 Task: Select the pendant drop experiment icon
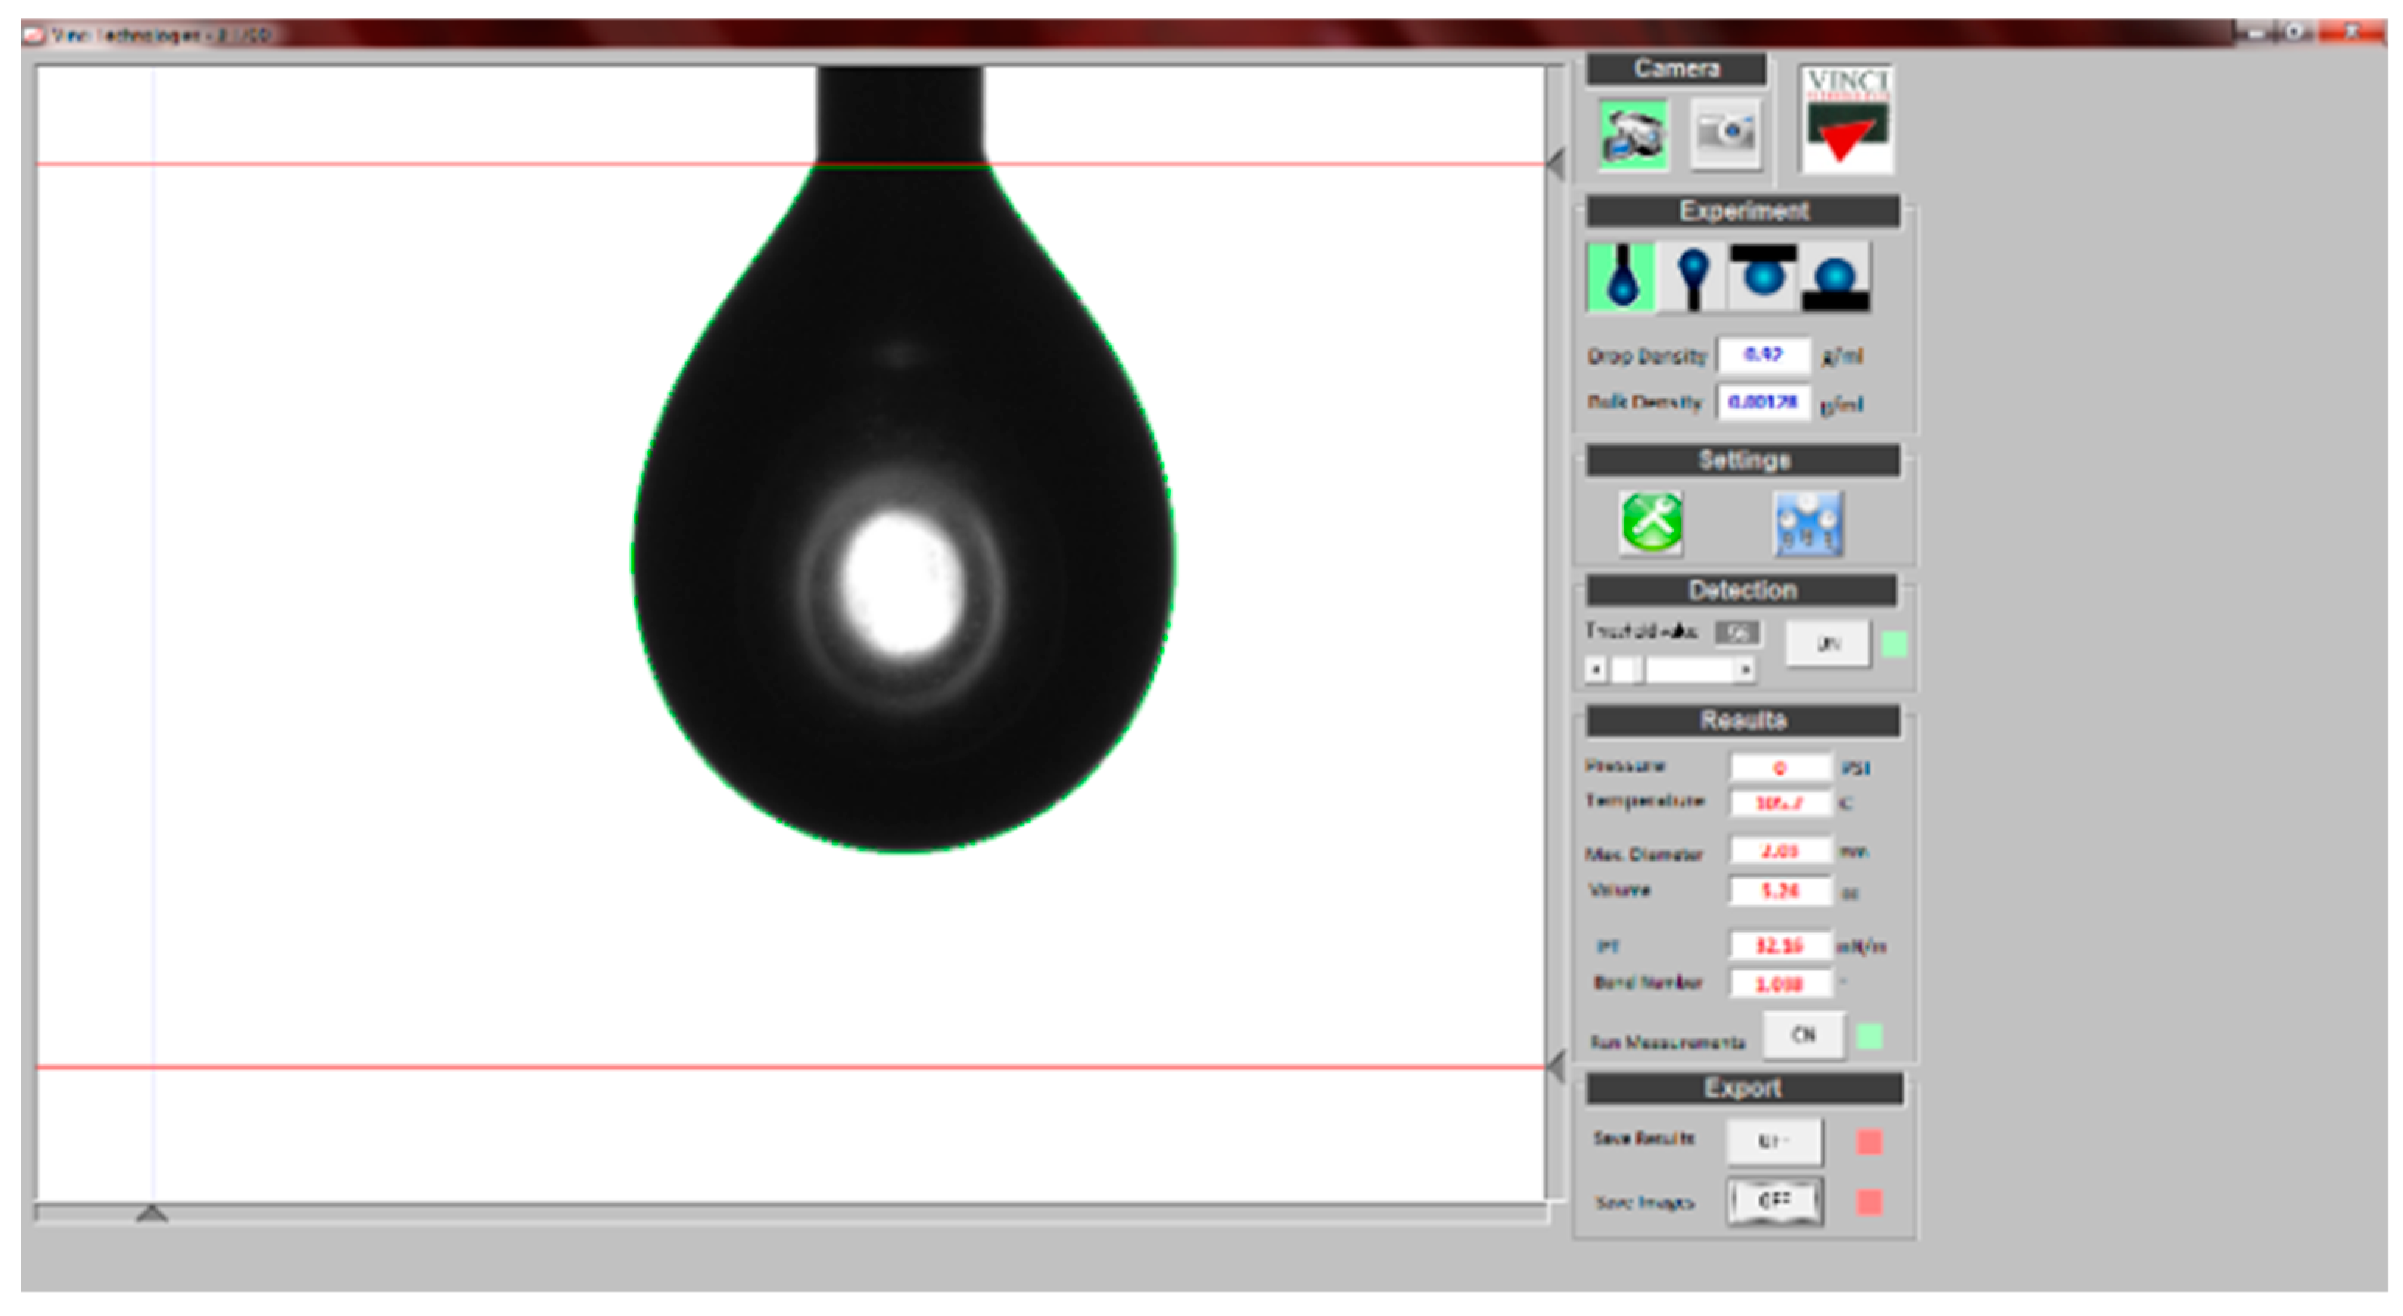[1621, 277]
